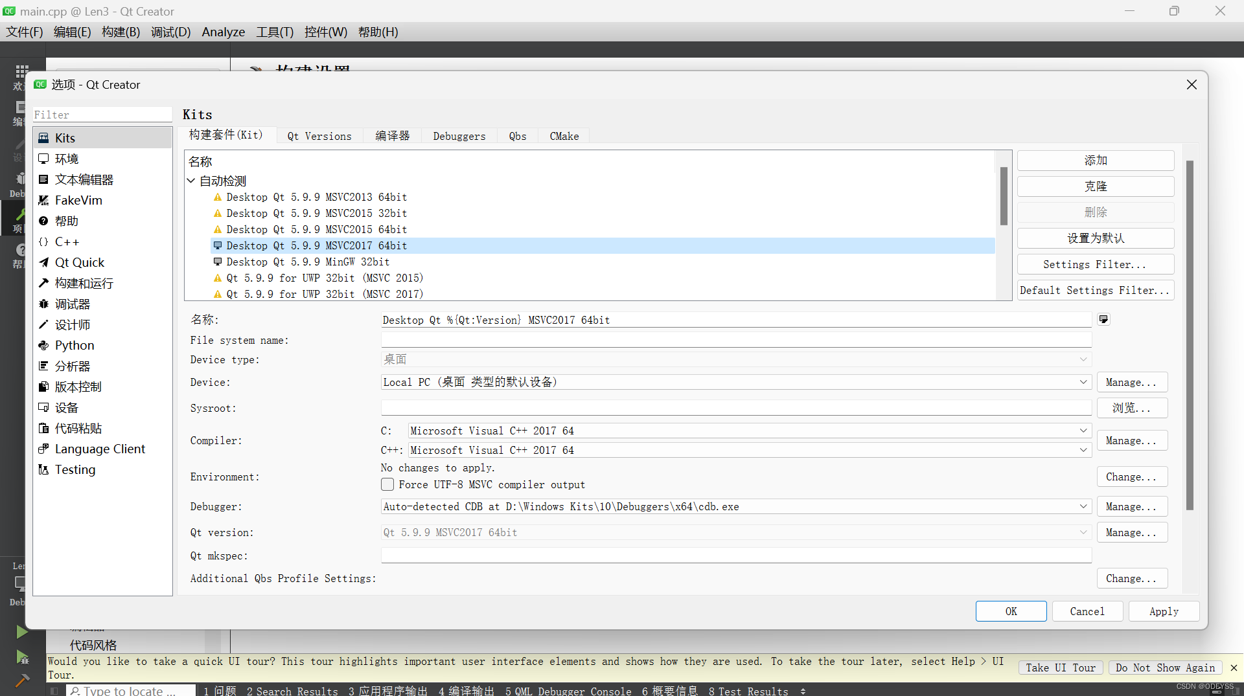Close the UI tour notification bar
The image size is (1244, 696).
[1234, 668]
